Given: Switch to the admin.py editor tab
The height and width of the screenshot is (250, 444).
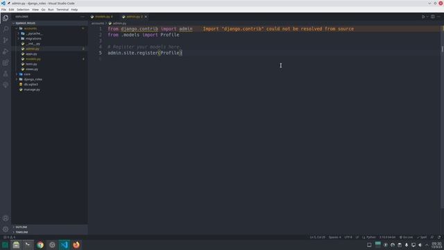Looking at the screenshot, I should [x=134, y=17].
